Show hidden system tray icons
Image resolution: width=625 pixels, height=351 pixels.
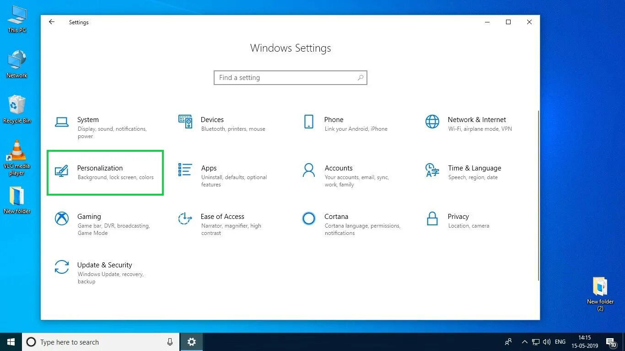click(x=524, y=342)
